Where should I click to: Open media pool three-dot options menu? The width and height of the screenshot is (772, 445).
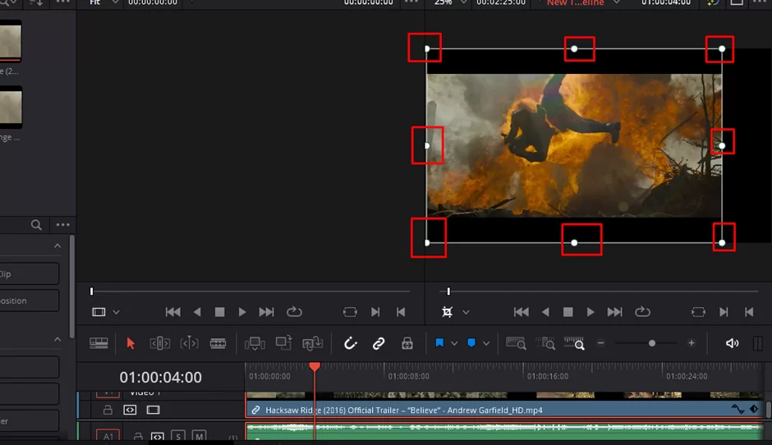(62, 224)
